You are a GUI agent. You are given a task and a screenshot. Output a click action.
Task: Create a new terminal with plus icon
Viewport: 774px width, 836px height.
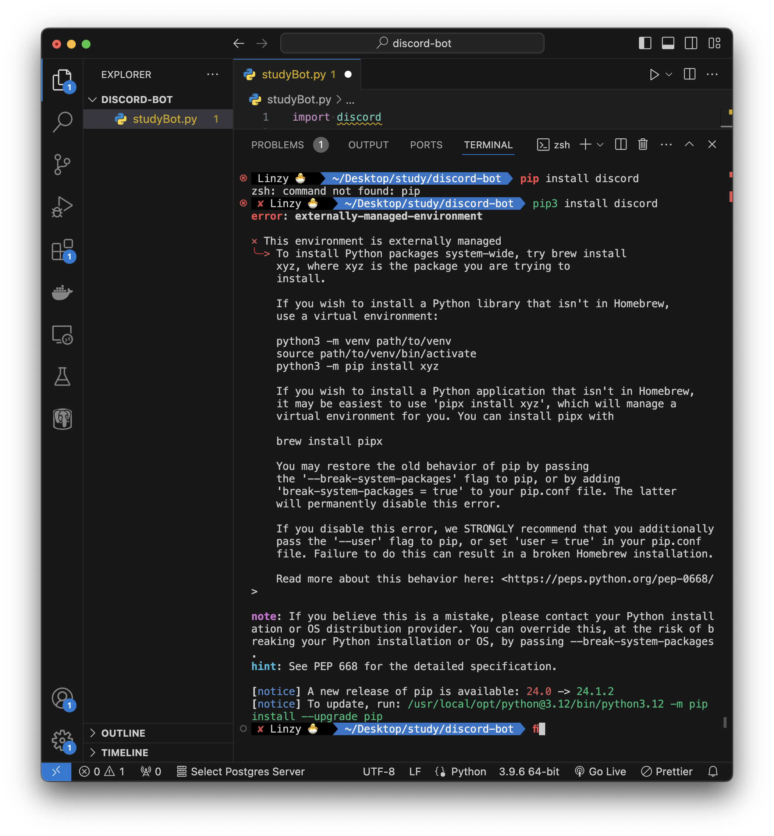585,145
